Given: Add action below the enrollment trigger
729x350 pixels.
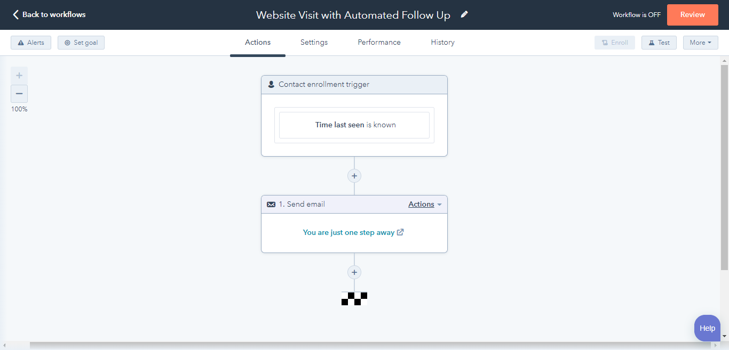Looking at the screenshot, I should 354,176.
